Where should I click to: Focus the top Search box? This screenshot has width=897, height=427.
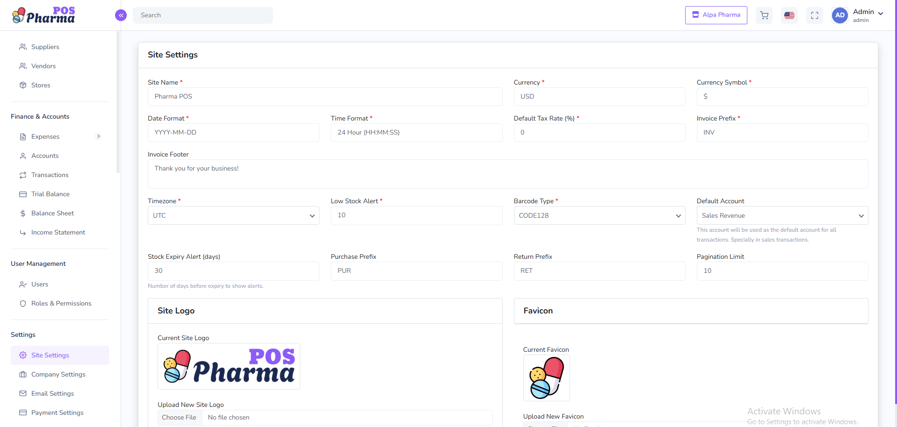tap(203, 15)
